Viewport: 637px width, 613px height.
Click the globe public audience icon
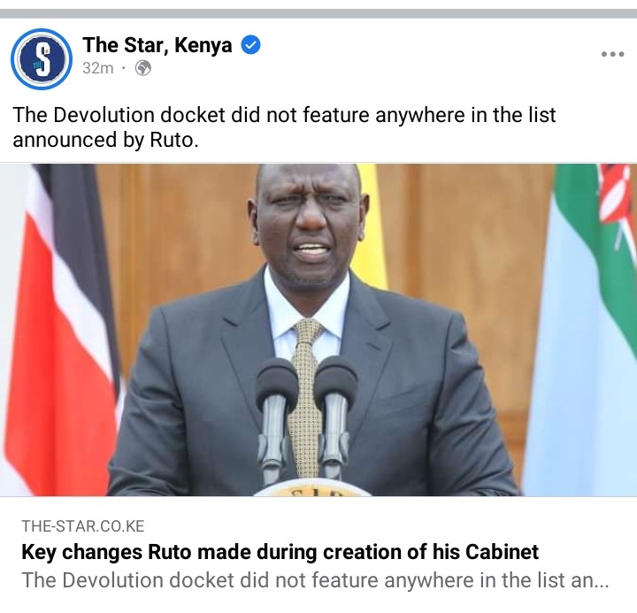pyautogui.click(x=143, y=68)
